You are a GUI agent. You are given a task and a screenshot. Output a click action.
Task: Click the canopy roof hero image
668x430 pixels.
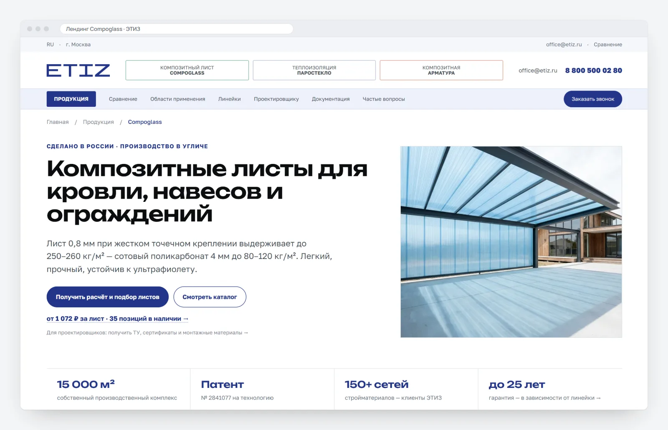511,242
